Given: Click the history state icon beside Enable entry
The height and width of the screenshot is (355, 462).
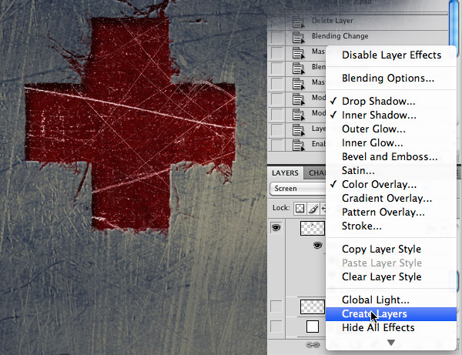Looking at the screenshot, I should [298, 146].
